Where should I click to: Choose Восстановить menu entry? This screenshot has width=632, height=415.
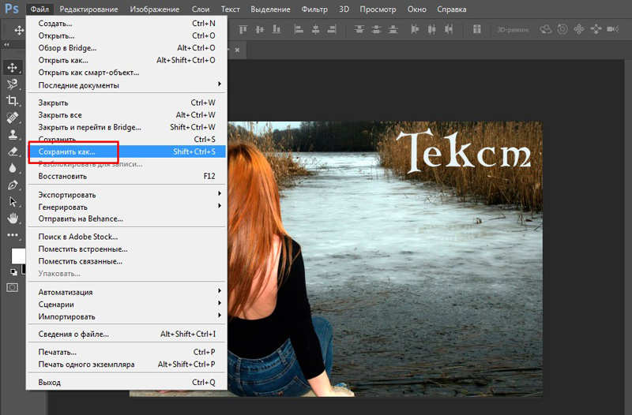point(126,176)
